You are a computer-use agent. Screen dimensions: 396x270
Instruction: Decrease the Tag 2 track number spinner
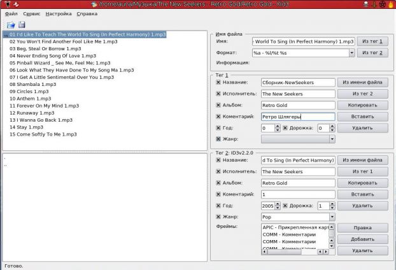pos(332,208)
